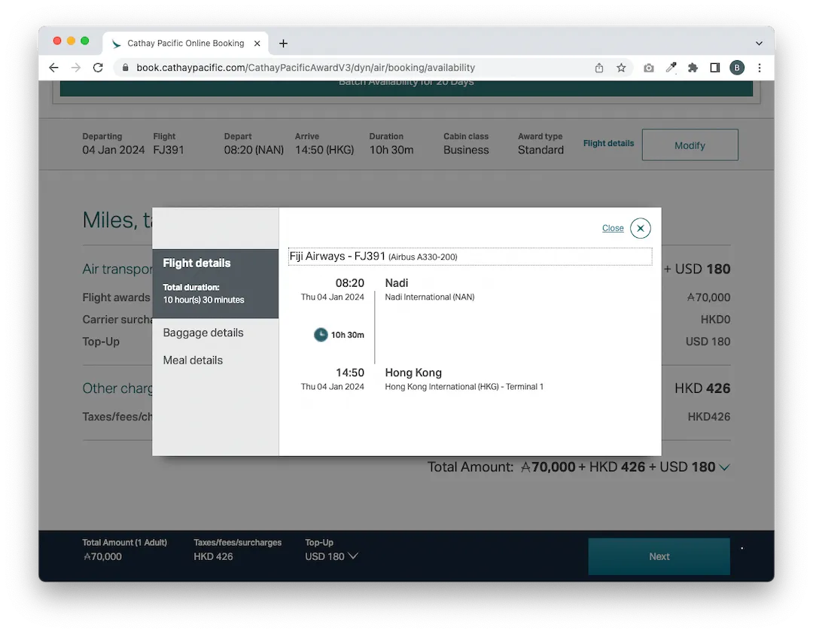Viewport: 813px width, 633px height.
Task: Open the Flight details link in summary bar
Action: [609, 144]
